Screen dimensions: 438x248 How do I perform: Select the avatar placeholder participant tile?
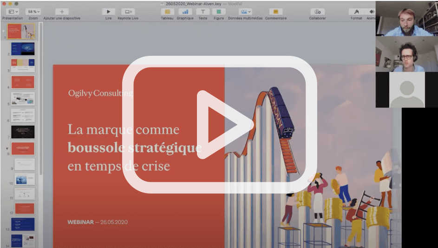[x=407, y=90]
